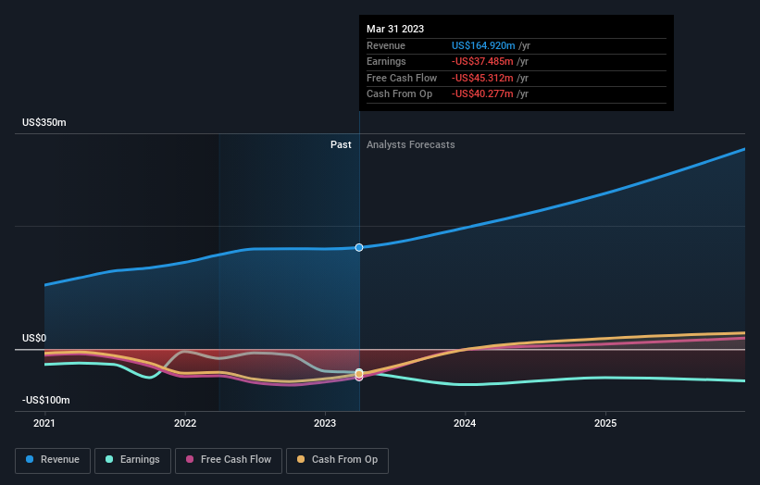Click the Mar 31 2023 tooltip date
Image resolution: width=760 pixels, height=485 pixels.
pos(395,29)
